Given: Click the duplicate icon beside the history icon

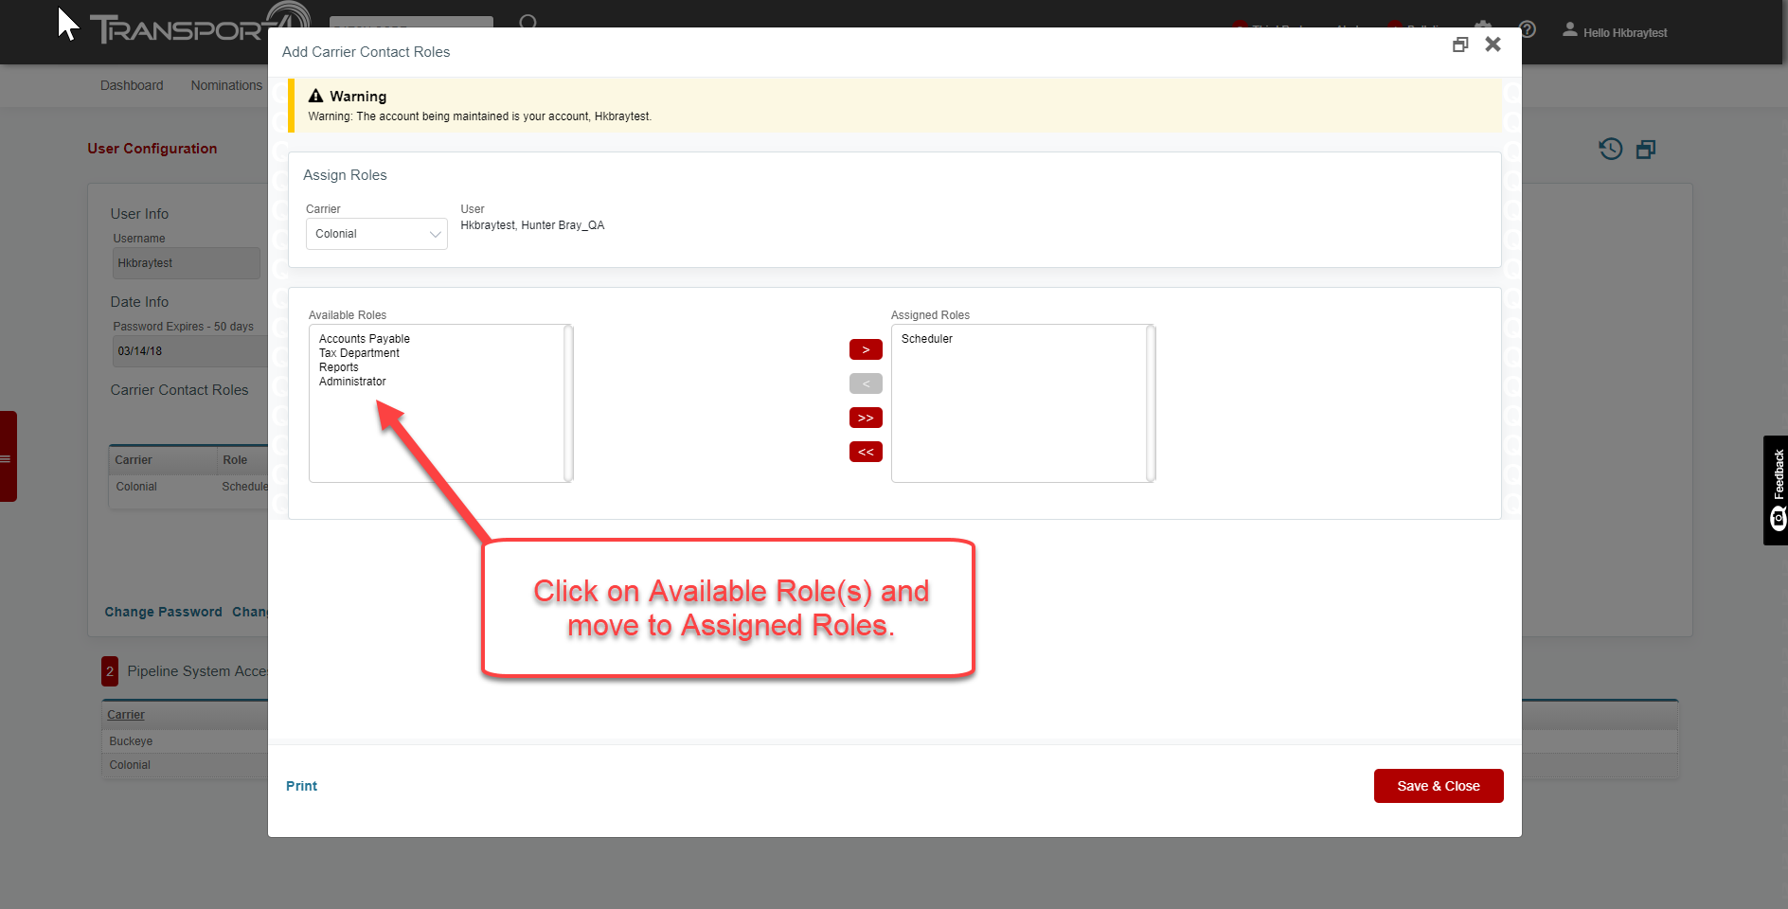Looking at the screenshot, I should (x=1646, y=149).
